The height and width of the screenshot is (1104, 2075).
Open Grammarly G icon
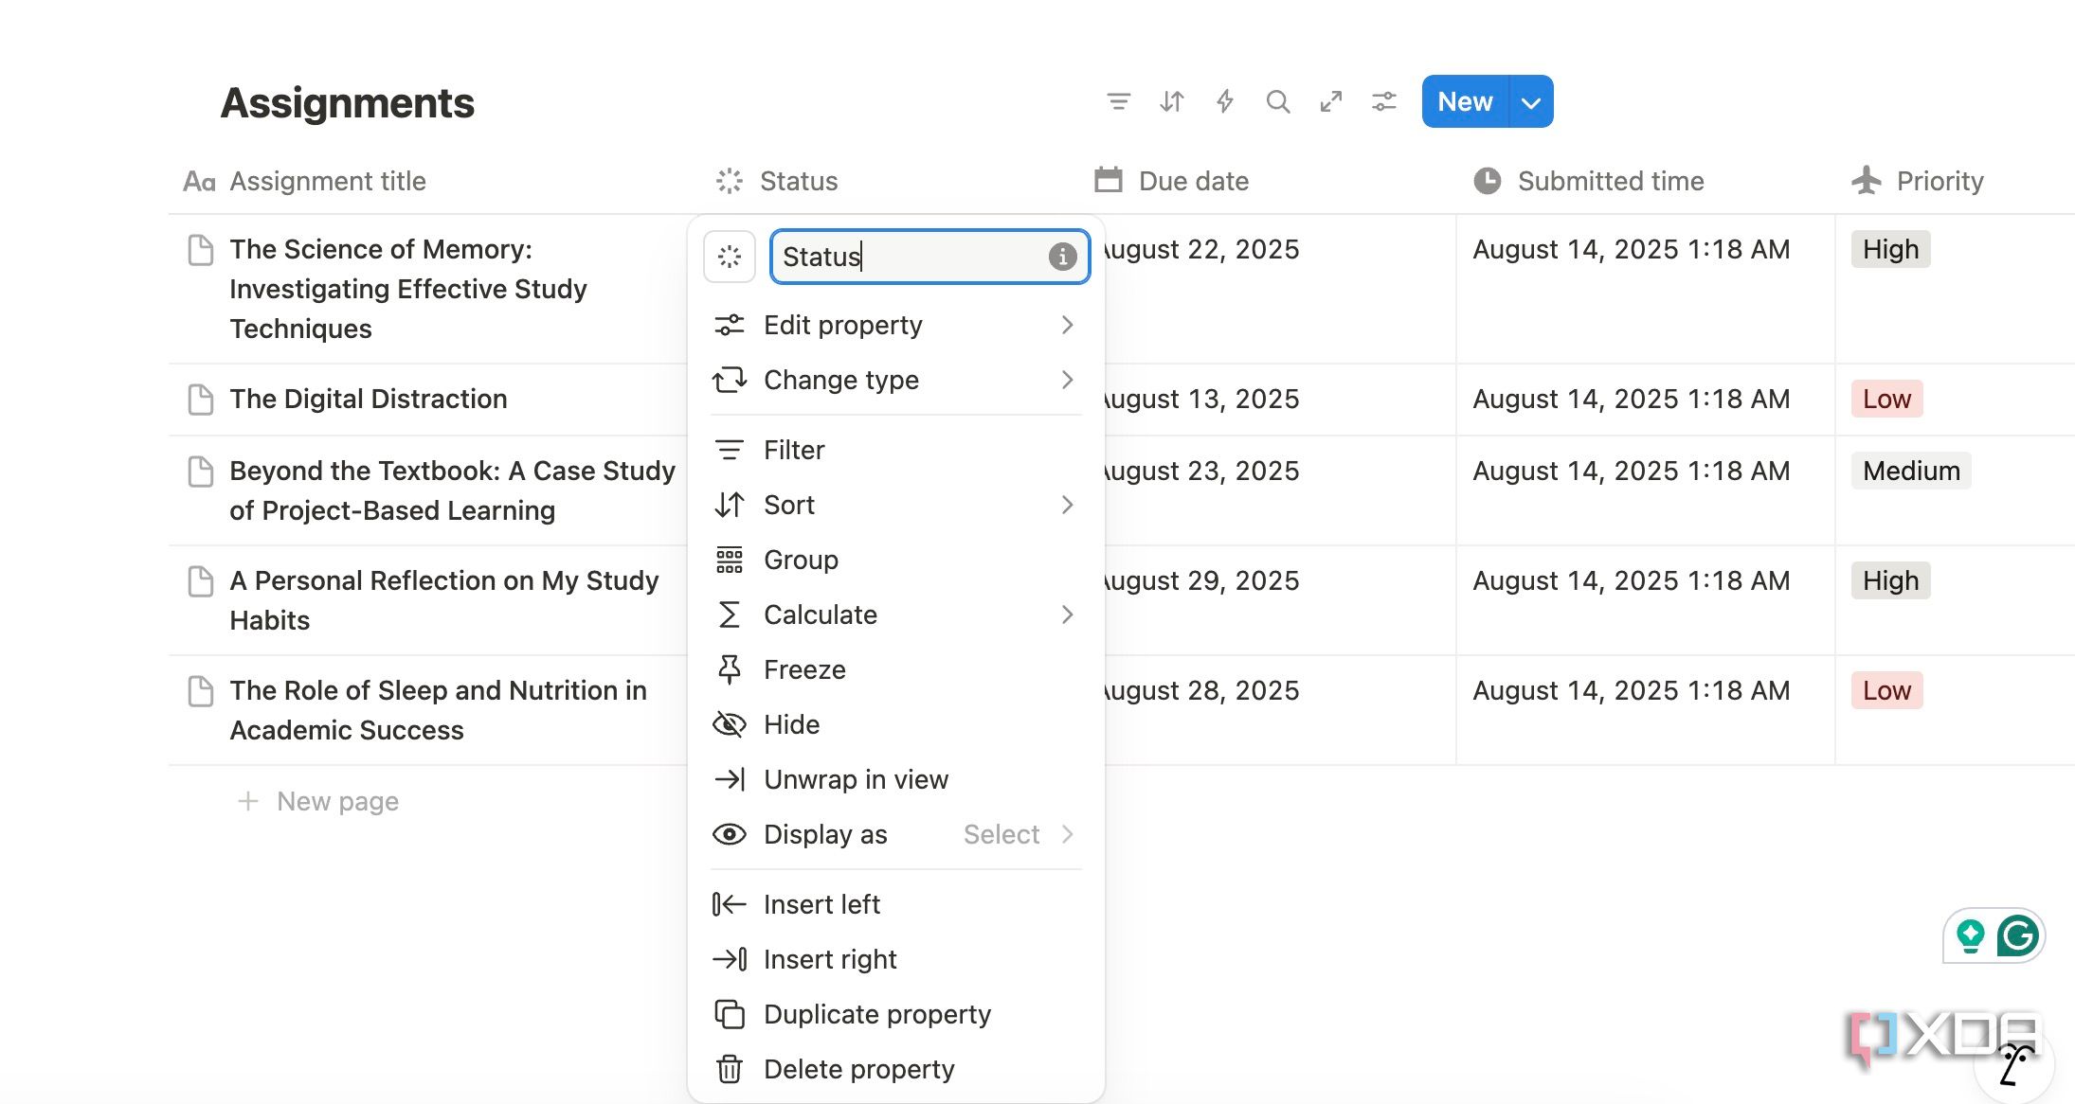(x=2017, y=936)
